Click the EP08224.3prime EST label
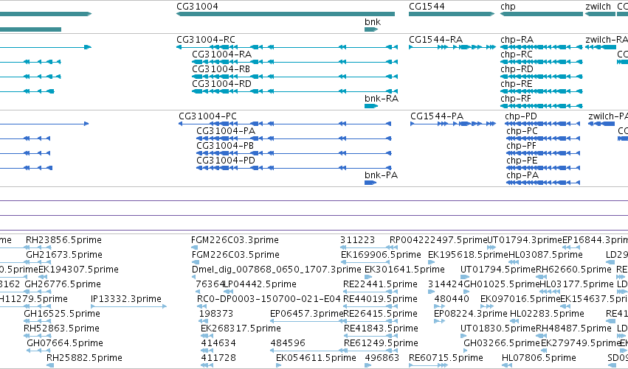Screen dimensions: 628x369 click(471, 314)
